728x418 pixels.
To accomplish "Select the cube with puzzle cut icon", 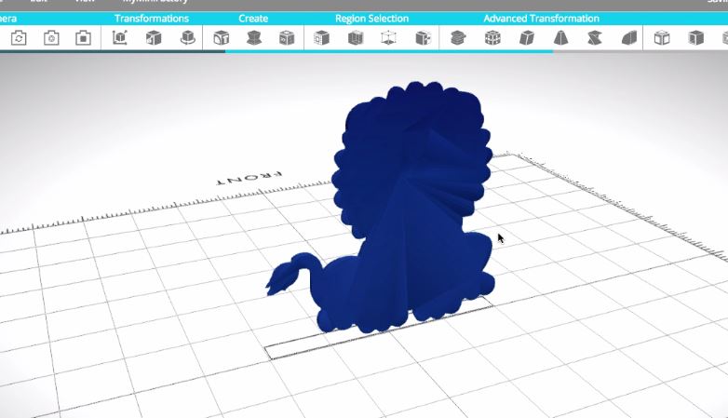I will (x=423, y=37).
